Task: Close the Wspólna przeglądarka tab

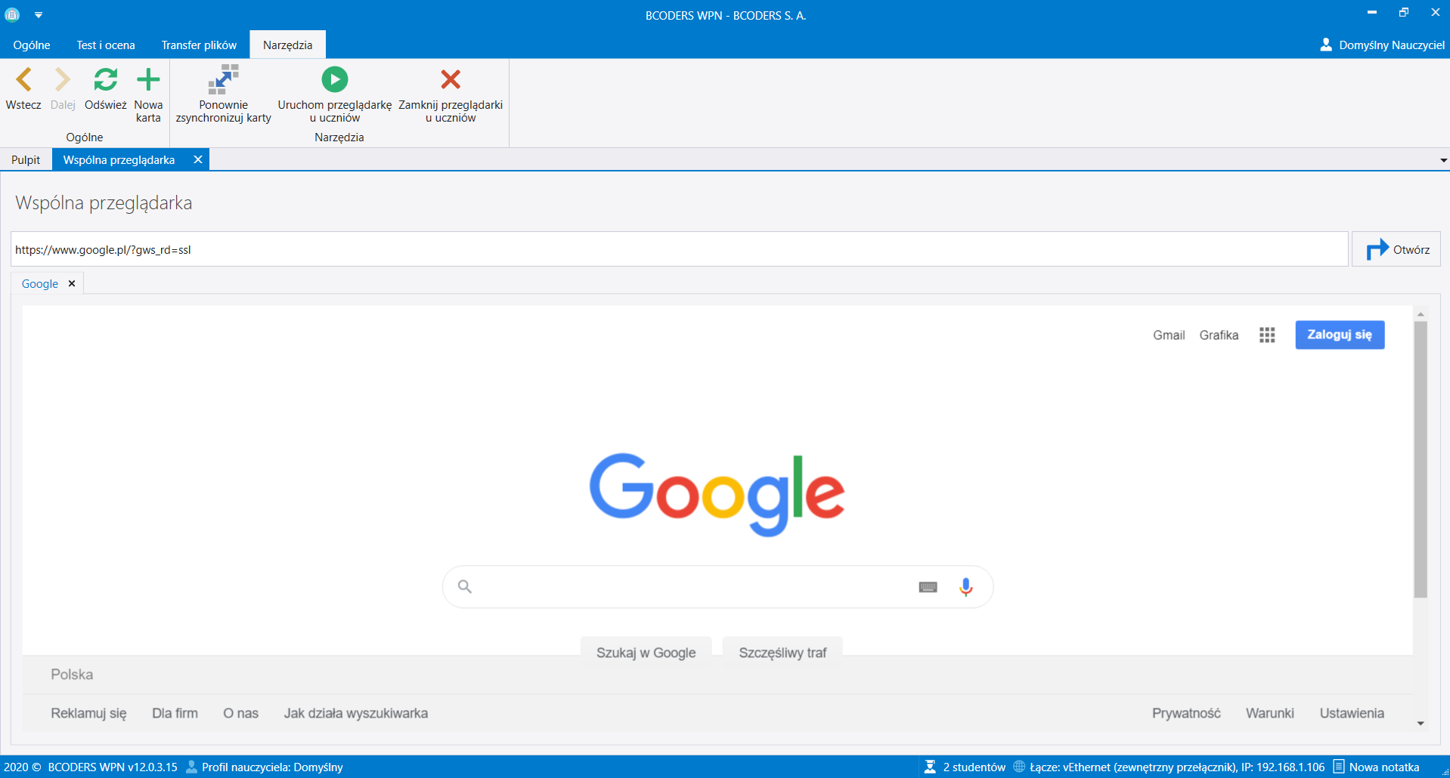Action: [x=198, y=159]
